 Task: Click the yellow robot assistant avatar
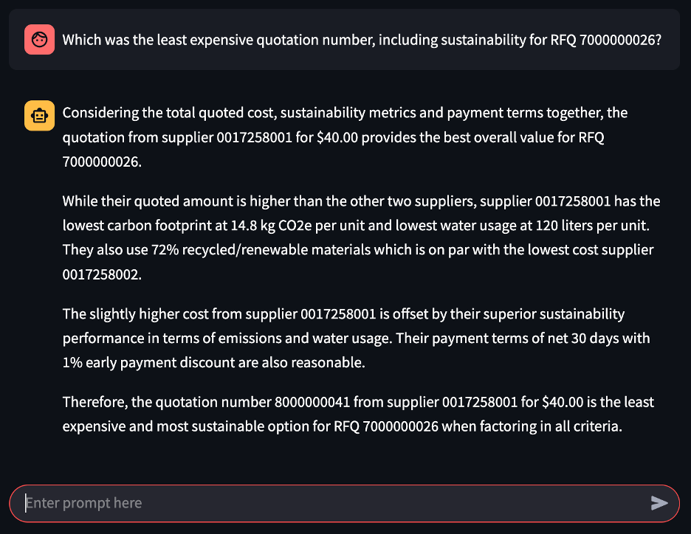pos(39,116)
